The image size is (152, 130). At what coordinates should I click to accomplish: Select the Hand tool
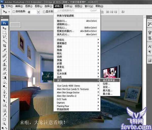(5, 119)
